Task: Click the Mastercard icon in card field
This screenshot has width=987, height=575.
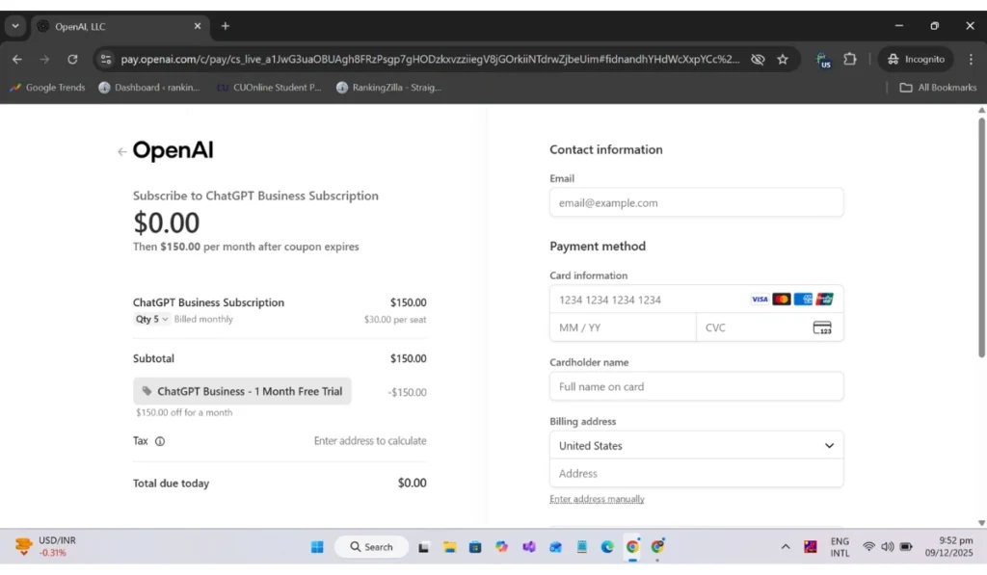Action: coord(781,300)
